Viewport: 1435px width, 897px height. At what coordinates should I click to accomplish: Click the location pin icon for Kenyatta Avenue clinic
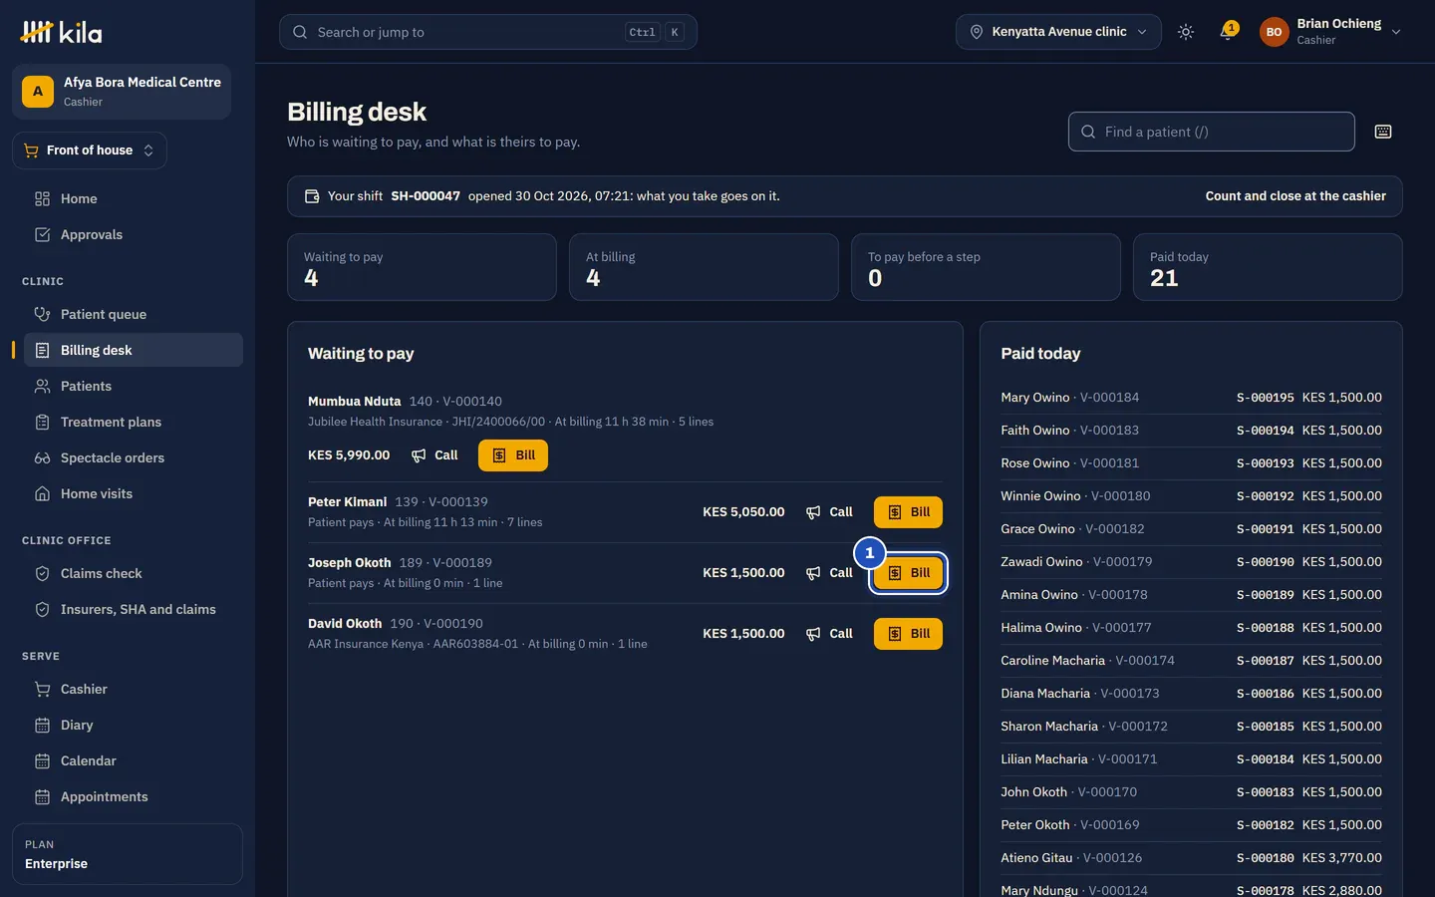[x=977, y=32]
